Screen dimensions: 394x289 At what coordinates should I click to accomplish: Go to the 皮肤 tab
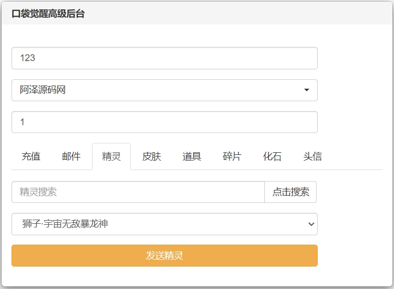(x=152, y=156)
